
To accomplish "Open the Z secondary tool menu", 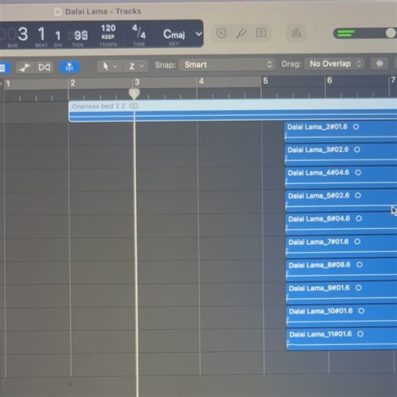I will click(136, 66).
